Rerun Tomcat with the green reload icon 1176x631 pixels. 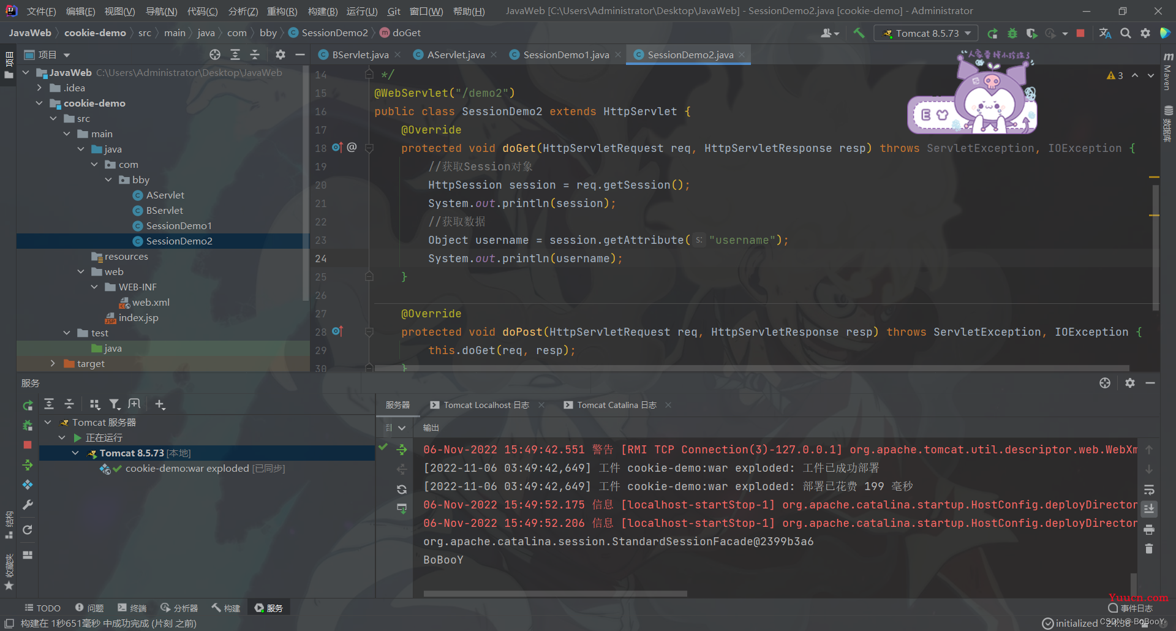993,33
